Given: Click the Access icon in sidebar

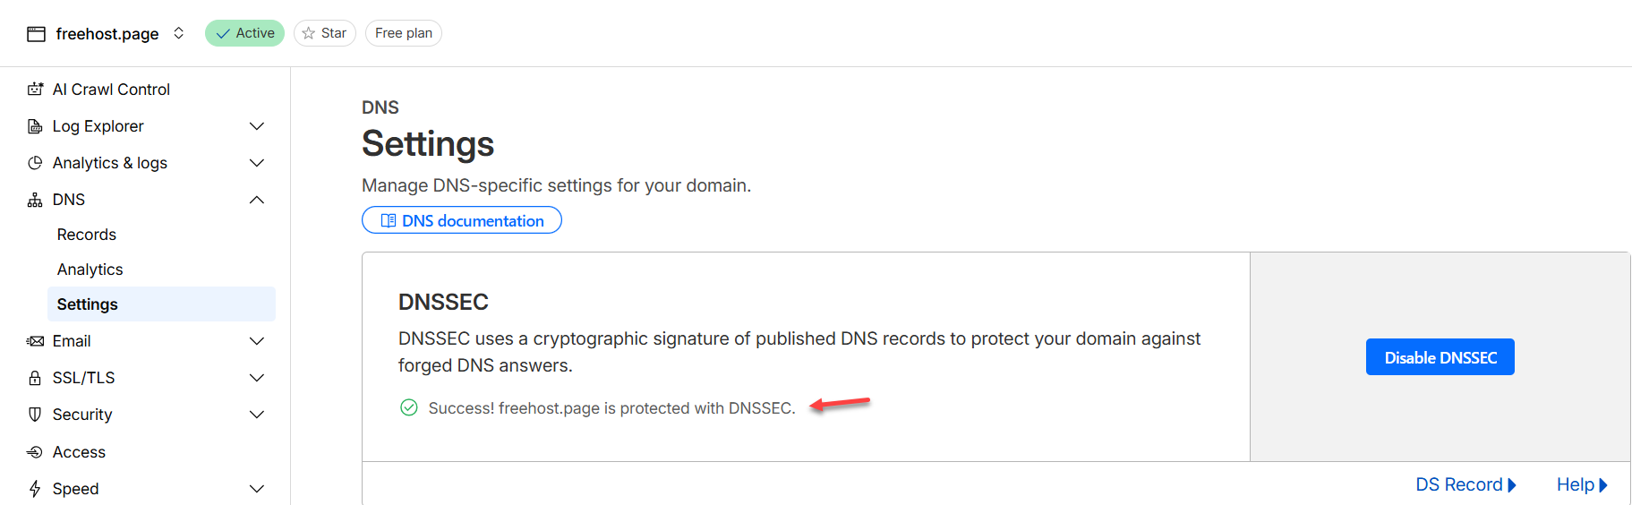Looking at the screenshot, I should (35, 452).
